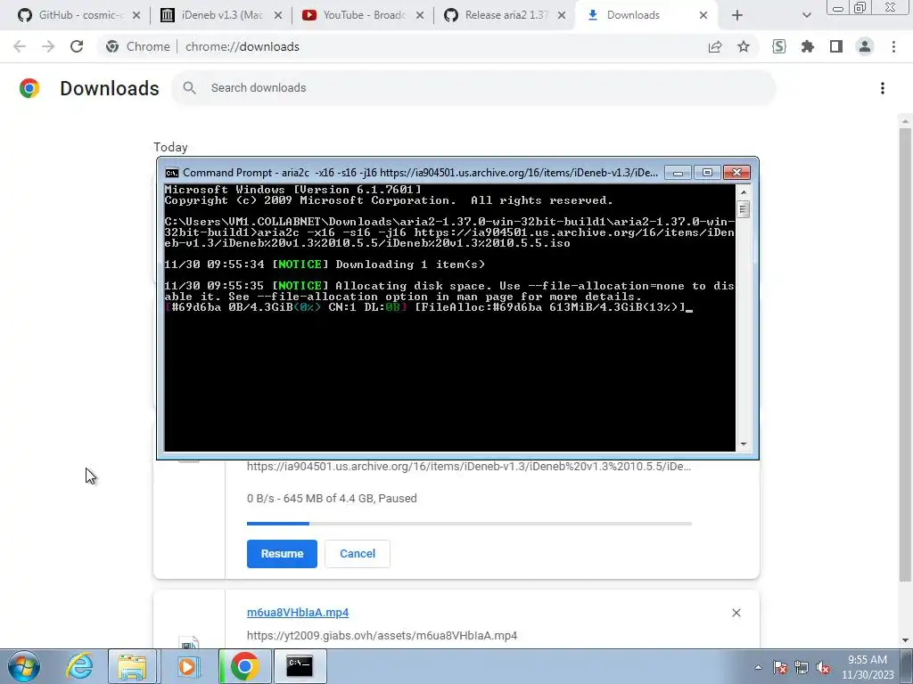Open Chrome three-dot main menu
Image resolution: width=913 pixels, height=684 pixels.
click(893, 46)
